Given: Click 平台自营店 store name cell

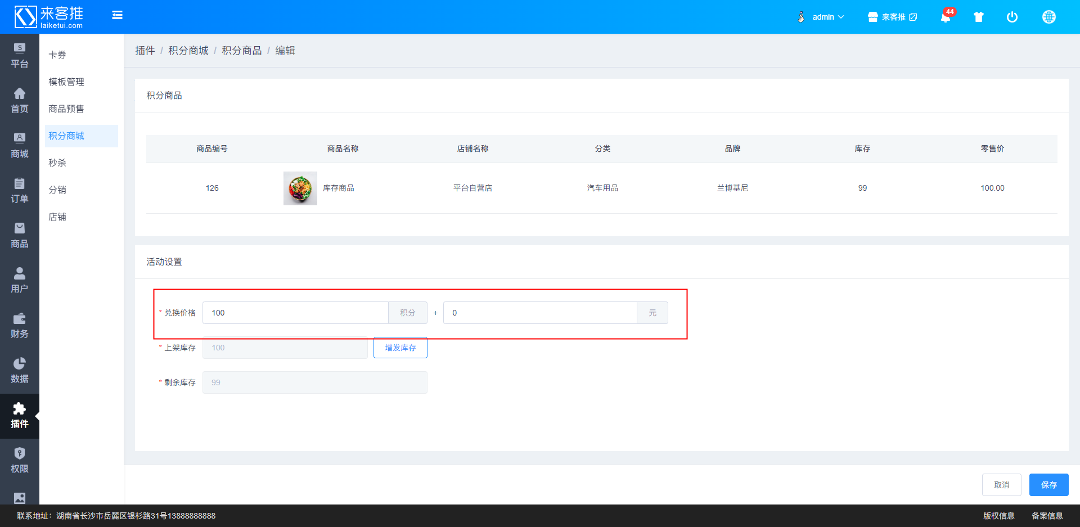Looking at the screenshot, I should click(x=473, y=188).
